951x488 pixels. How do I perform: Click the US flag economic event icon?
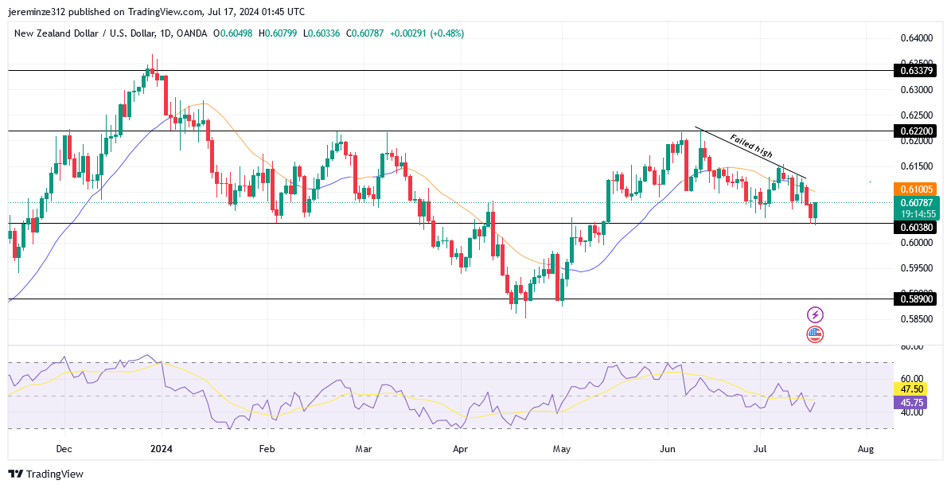click(x=815, y=334)
